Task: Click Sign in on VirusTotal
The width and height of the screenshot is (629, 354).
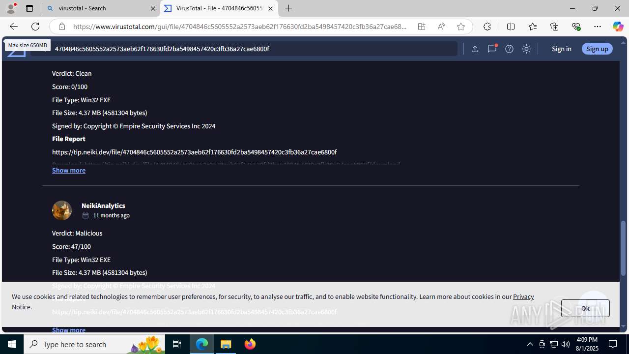Action: pos(561,49)
